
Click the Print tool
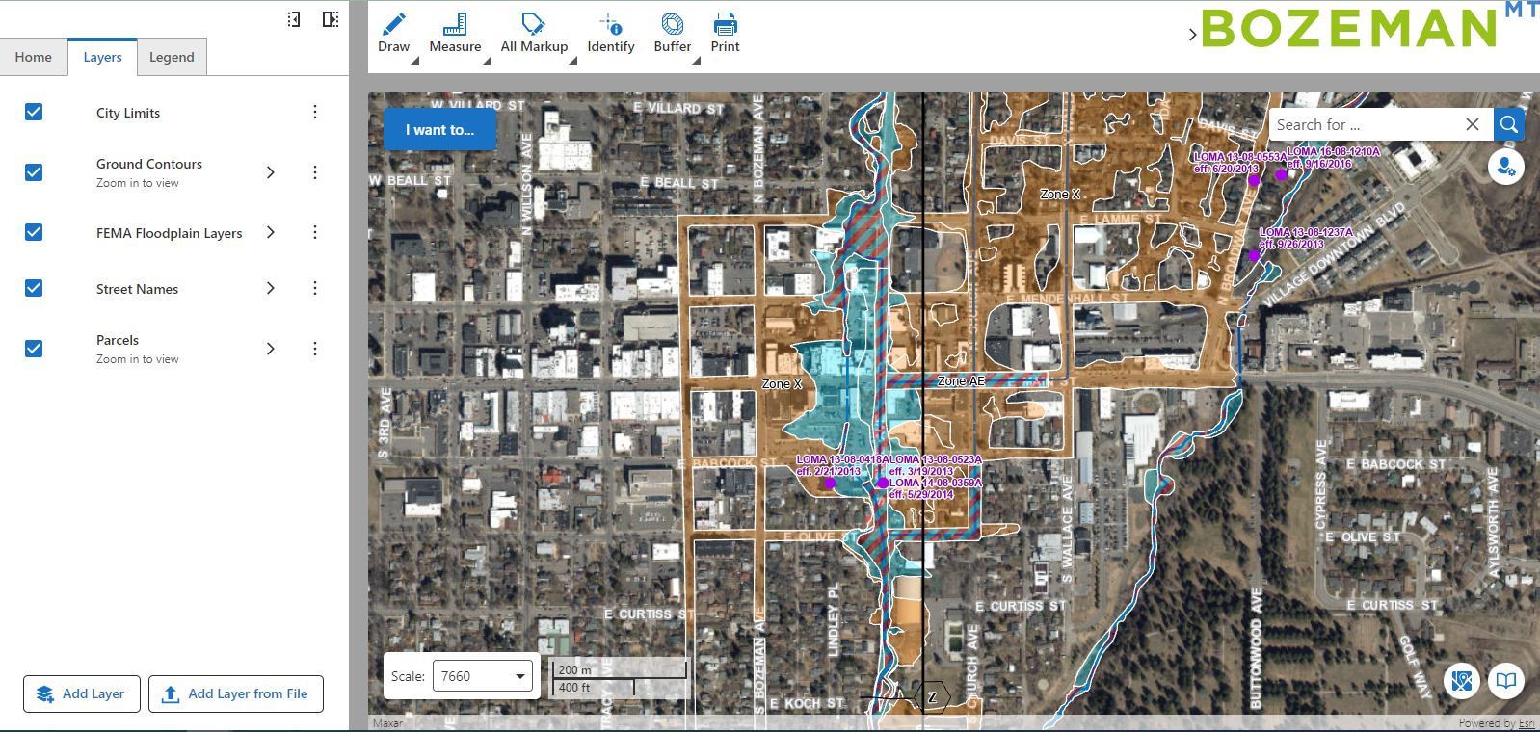[725, 33]
